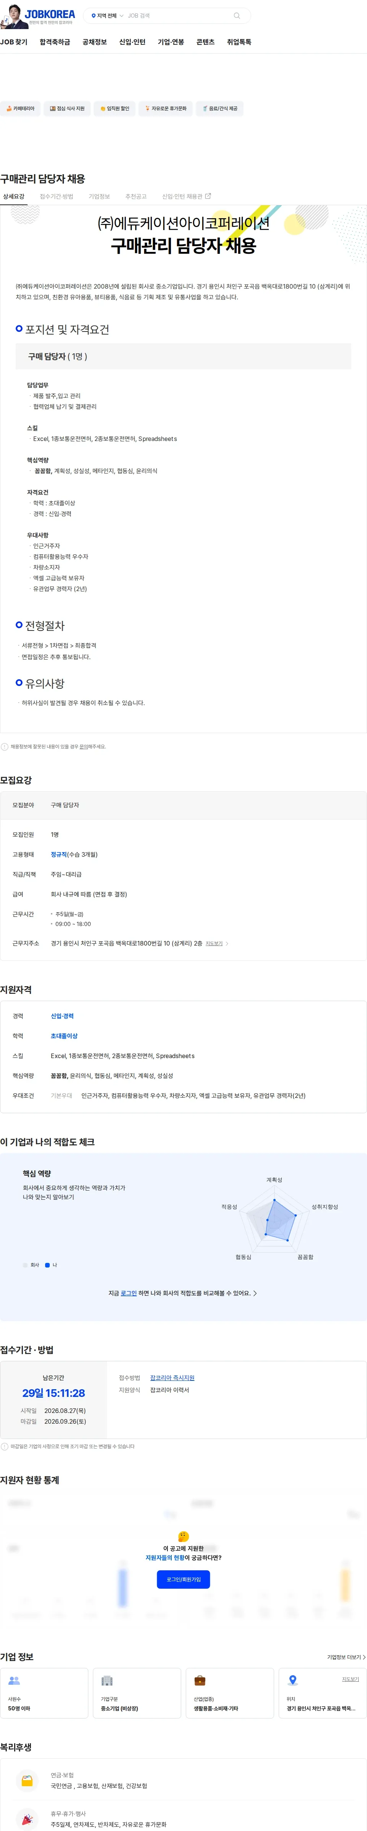Click the 나 legend marker

(47, 1264)
